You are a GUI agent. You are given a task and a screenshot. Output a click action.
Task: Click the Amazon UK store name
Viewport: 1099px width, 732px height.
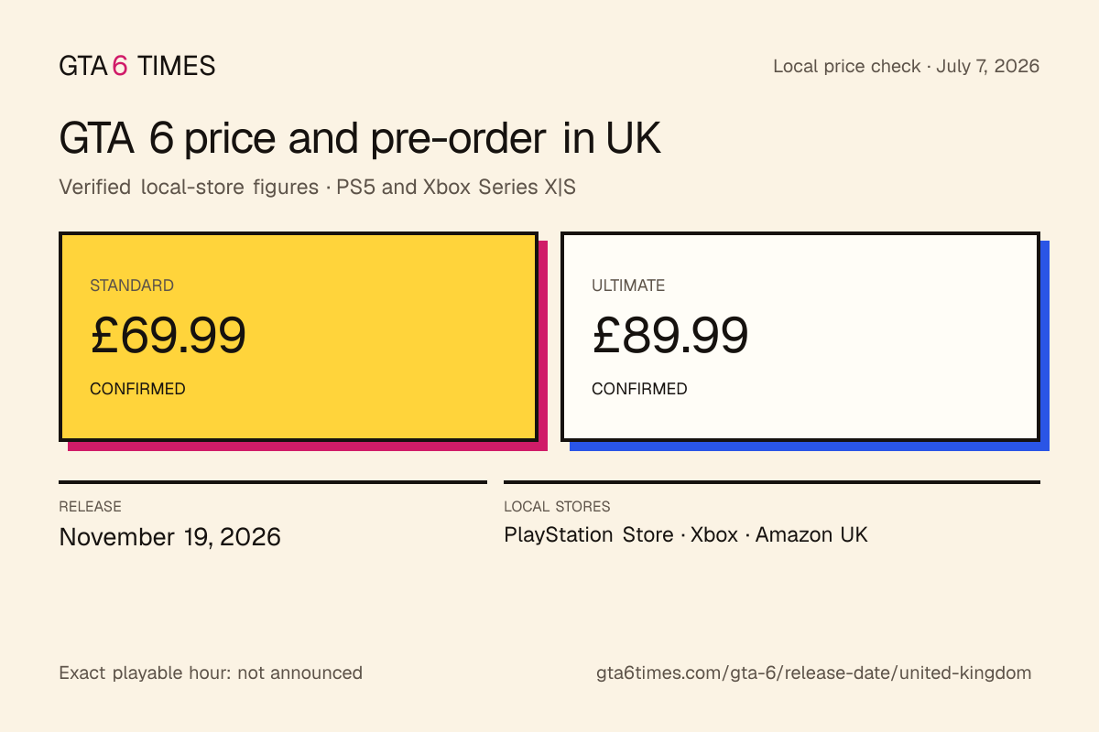click(x=811, y=534)
